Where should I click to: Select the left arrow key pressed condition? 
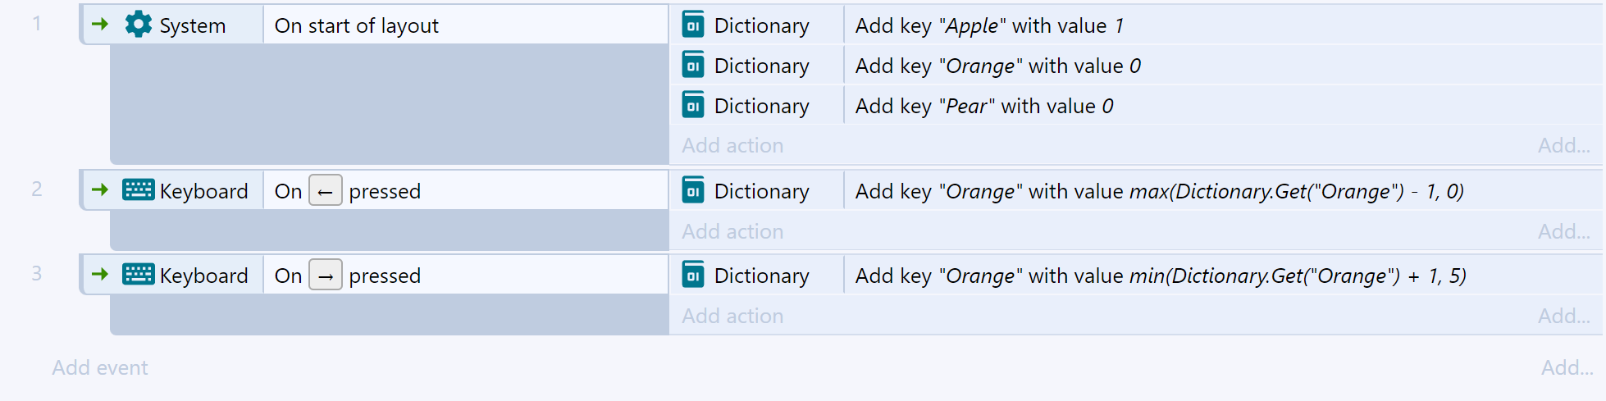(465, 191)
